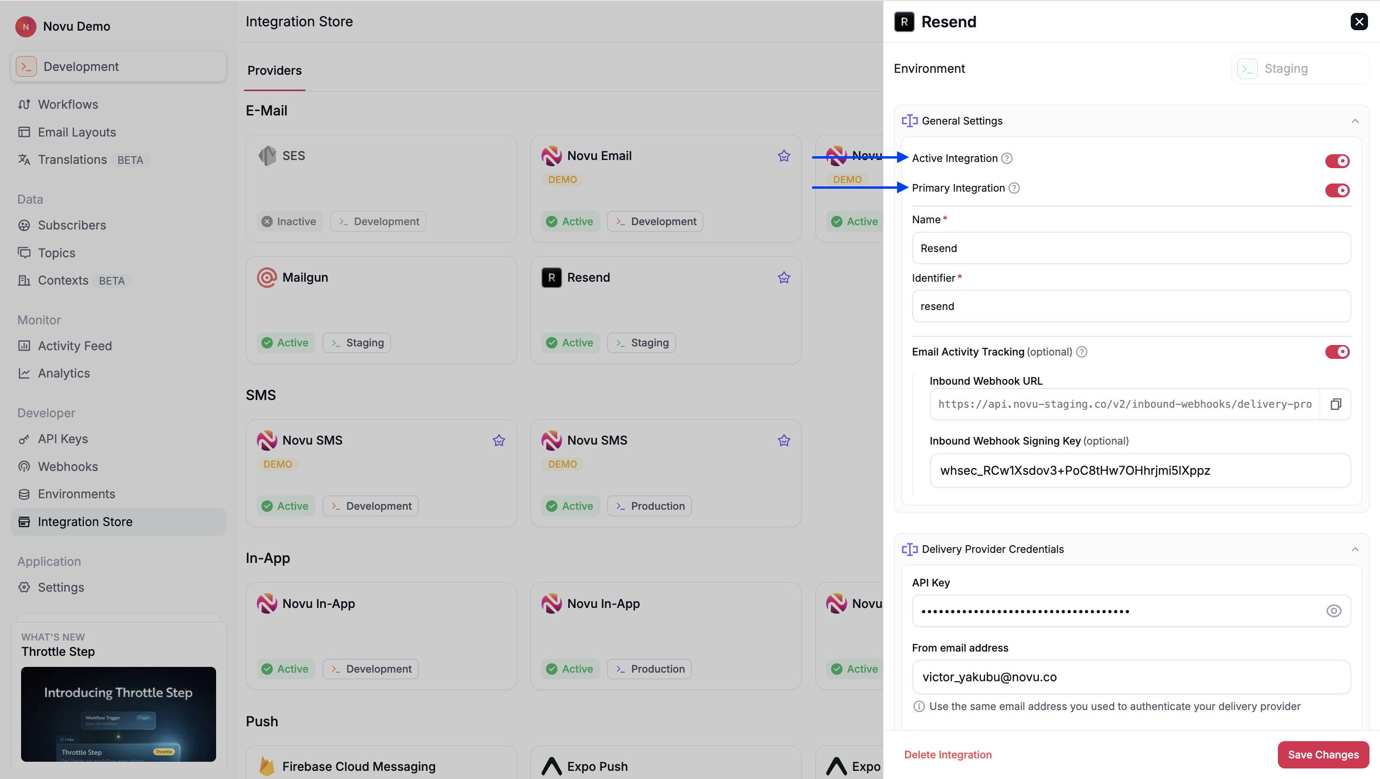Open the Webhooks section
The height and width of the screenshot is (779, 1380).
68,466
